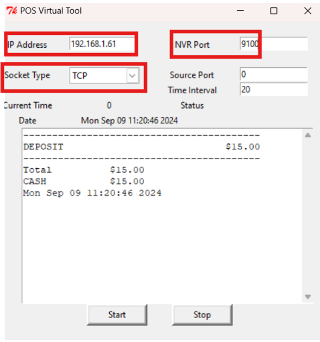Screen dimensions: 320x342
Task: Click the IP Address input field
Action: click(102, 44)
